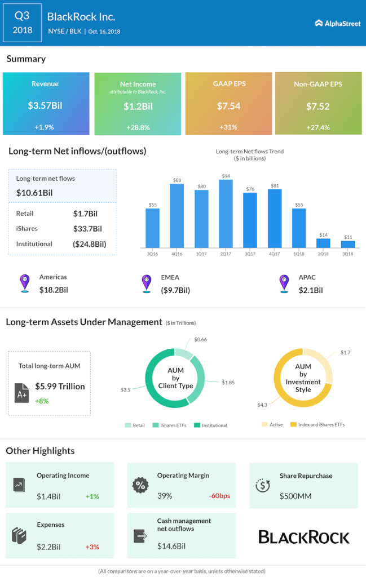366x577 pixels.
Task: Click the $3.5 donut chart label
Action: tap(125, 389)
